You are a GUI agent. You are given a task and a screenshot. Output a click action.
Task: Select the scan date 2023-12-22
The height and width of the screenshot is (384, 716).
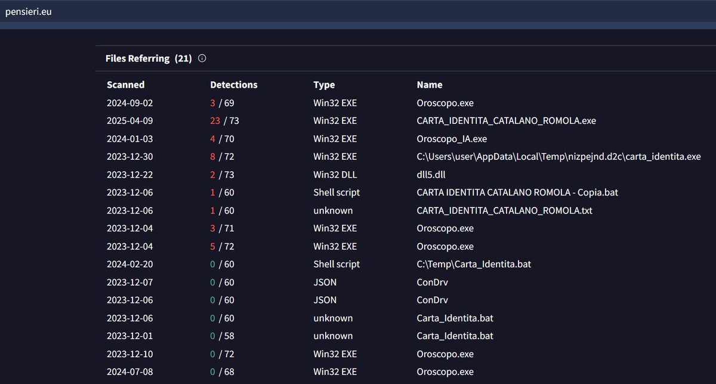pyautogui.click(x=129, y=175)
